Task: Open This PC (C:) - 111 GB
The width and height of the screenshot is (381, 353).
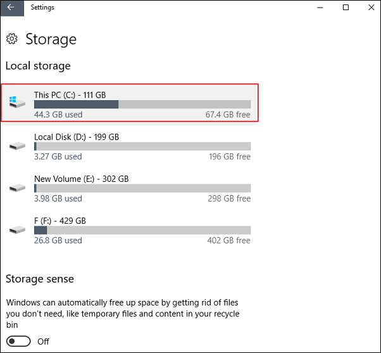Action: click(x=130, y=103)
